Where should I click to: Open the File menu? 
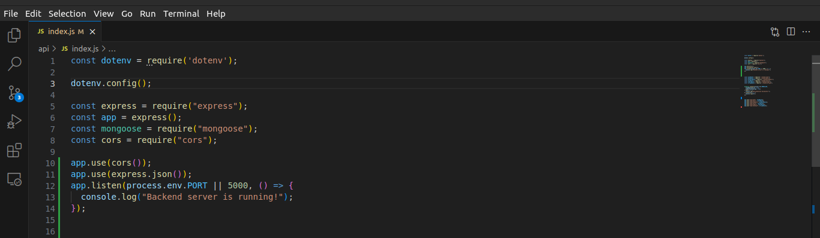pos(11,13)
